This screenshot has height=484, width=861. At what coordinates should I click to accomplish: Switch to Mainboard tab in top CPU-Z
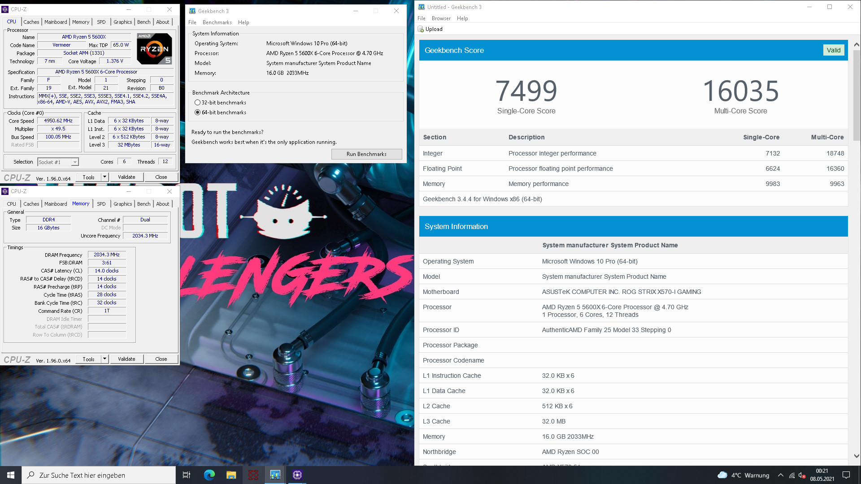tap(56, 22)
